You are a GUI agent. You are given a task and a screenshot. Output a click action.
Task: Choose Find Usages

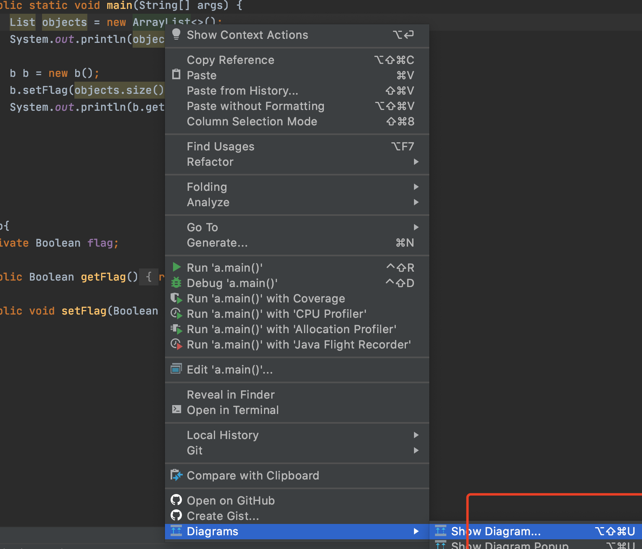[297, 146]
